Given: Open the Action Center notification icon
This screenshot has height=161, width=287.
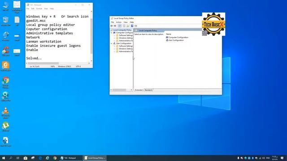Looking at the screenshot, I should (x=282, y=158).
